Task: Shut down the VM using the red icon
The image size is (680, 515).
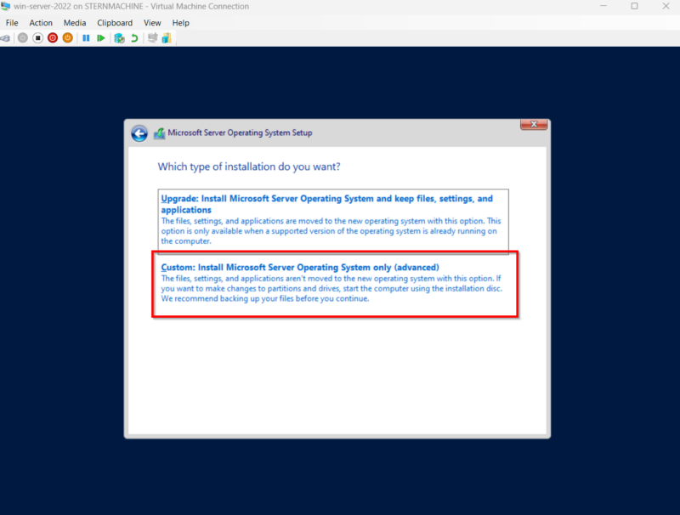Action: pos(53,38)
